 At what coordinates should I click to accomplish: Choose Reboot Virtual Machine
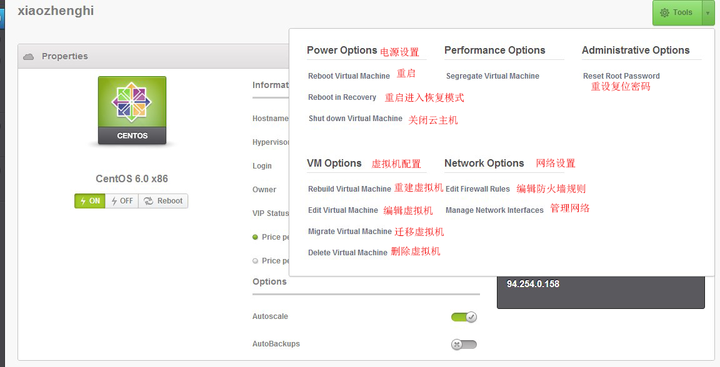click(349, 76)
